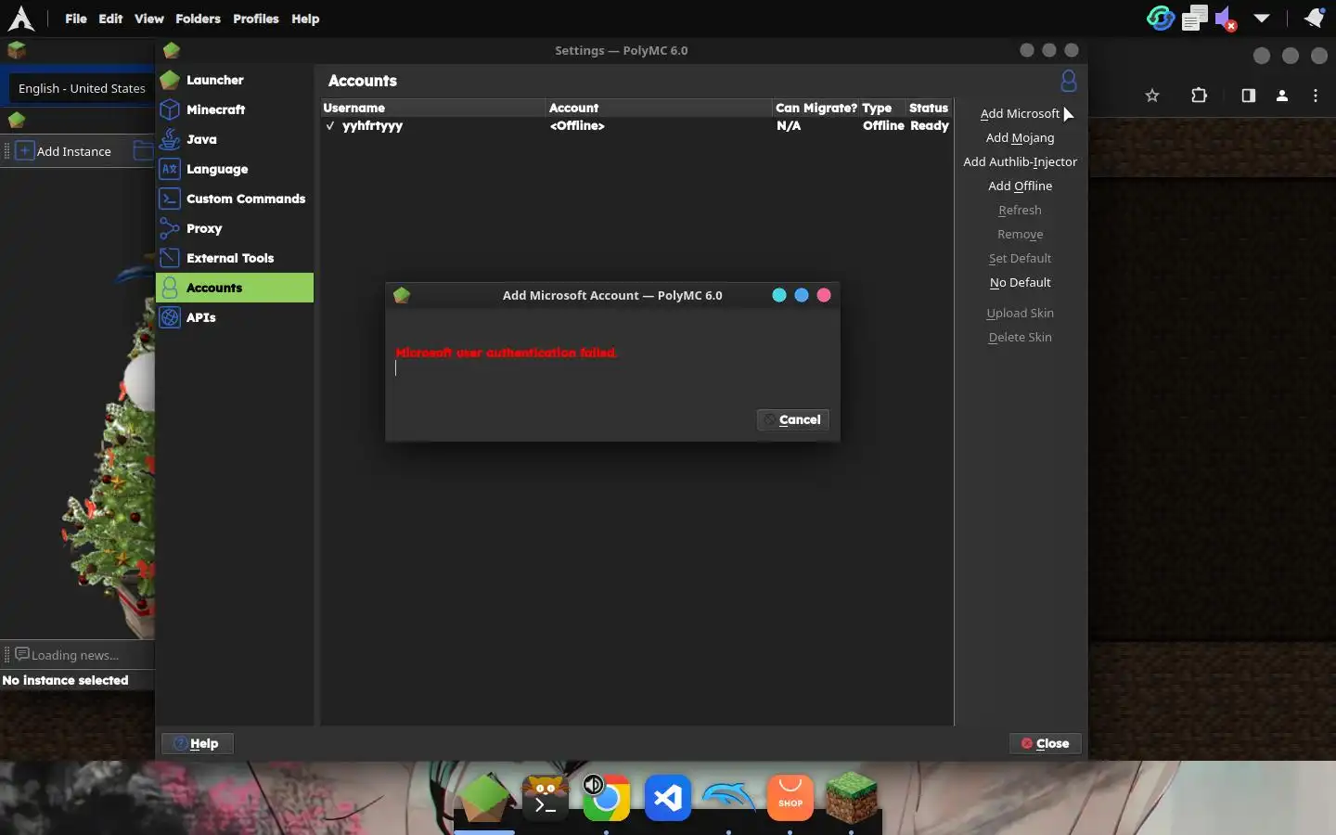Sort accounts by Username column header
The image size is (1336, 835).
(x=434, y=108)
